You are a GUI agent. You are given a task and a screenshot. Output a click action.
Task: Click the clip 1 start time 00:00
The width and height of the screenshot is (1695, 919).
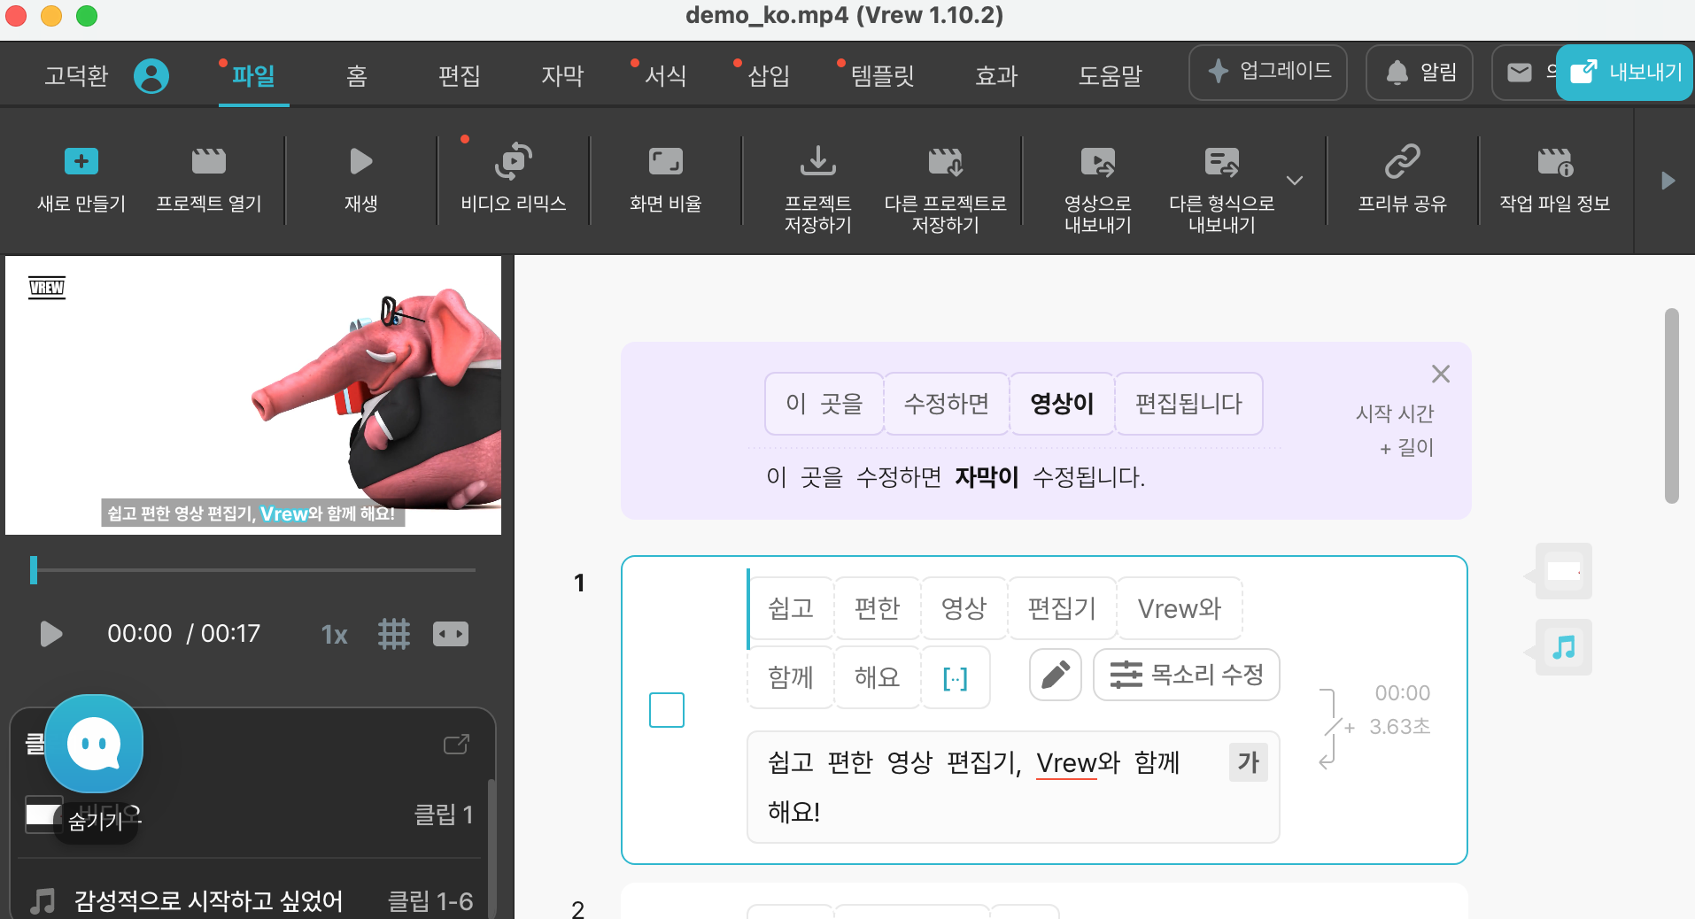point(1402,693)
